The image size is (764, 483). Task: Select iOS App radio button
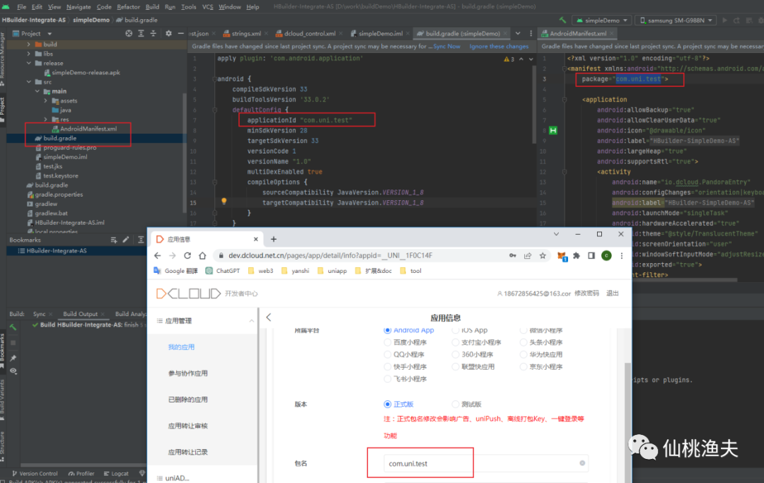(x=456, y=330)
